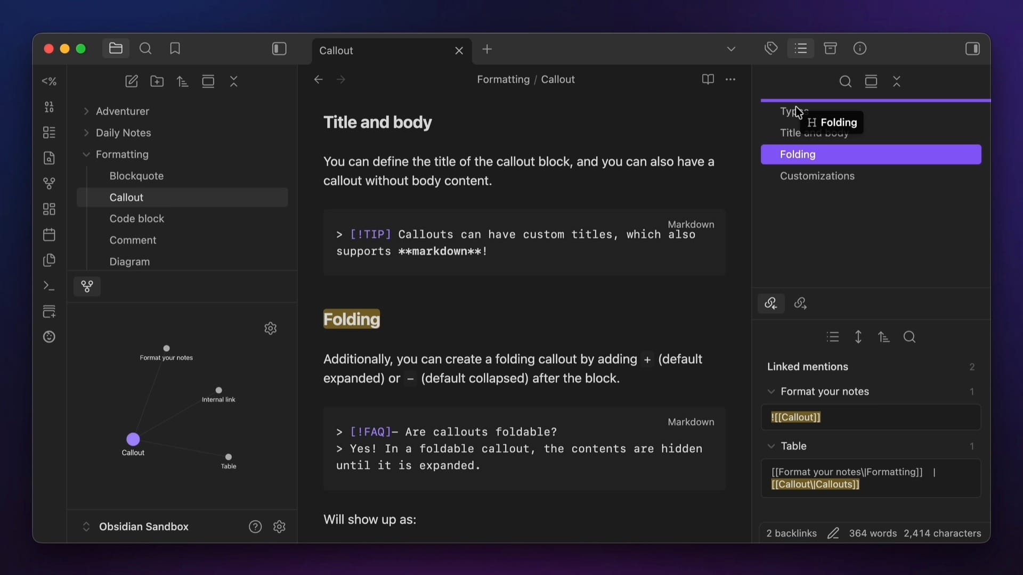Open graph settings gear icon

270,328
